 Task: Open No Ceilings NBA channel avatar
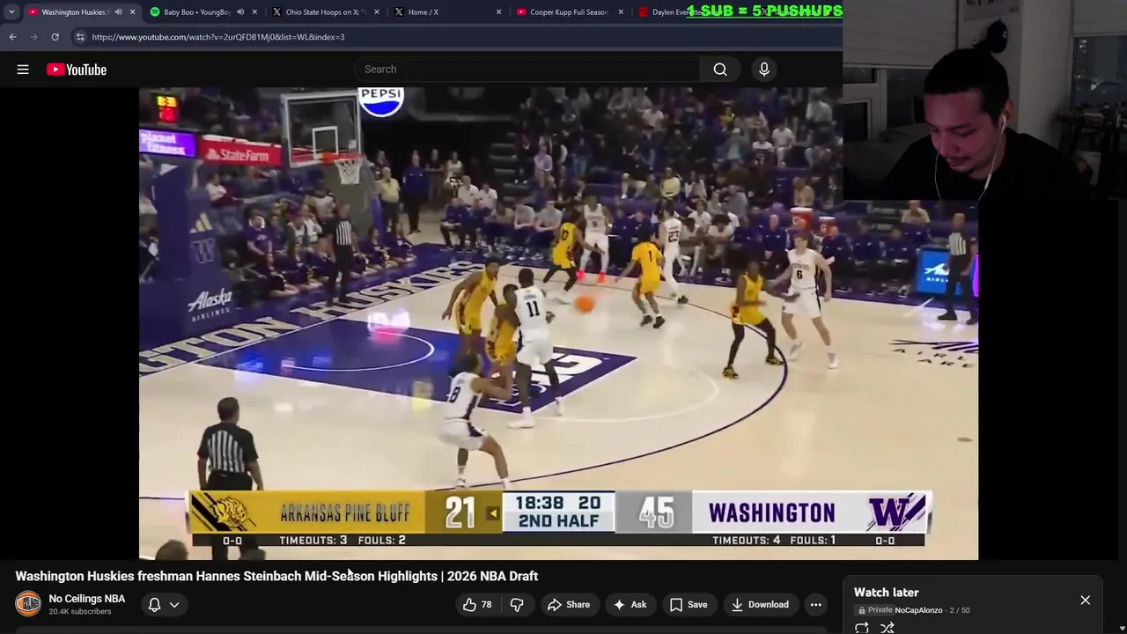coord(28,604)
